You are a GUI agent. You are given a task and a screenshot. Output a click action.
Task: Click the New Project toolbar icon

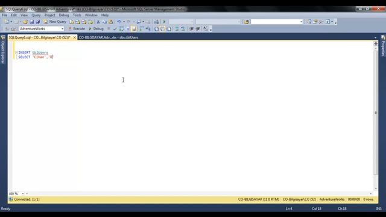7,22
